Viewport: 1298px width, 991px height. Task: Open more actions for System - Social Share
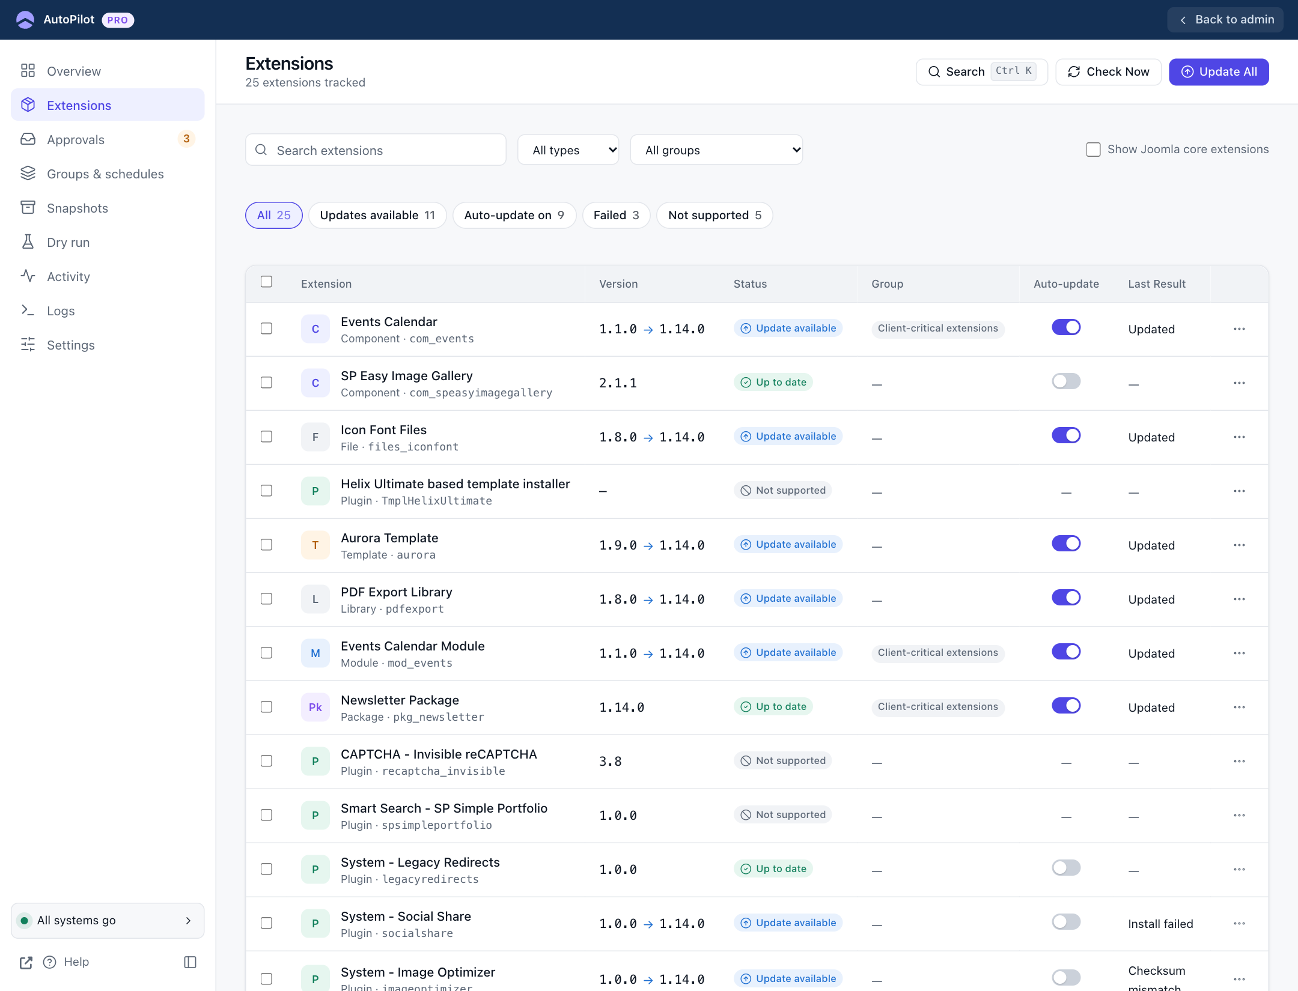click(1239, 924)
